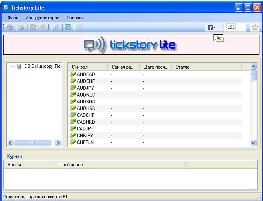Select the CADCHF symbol row text
The image size is (263, 201).
pos(85,115)
